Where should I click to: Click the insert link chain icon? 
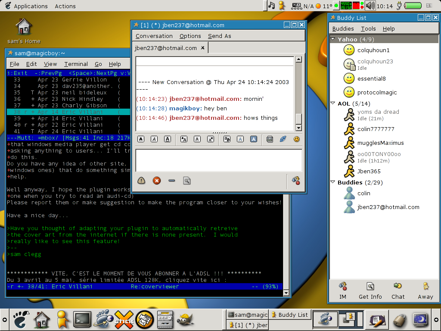coord(283,139)
